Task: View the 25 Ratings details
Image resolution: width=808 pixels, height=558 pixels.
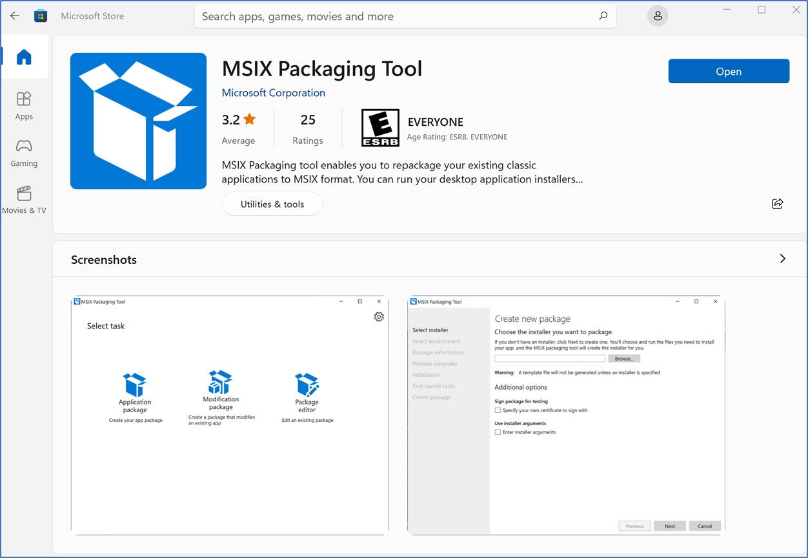Action: [308, 128]
